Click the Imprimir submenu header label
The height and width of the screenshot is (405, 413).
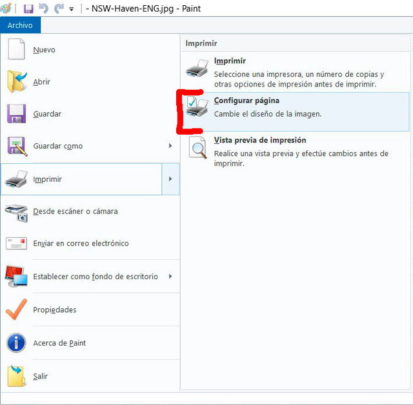[201, 43]
